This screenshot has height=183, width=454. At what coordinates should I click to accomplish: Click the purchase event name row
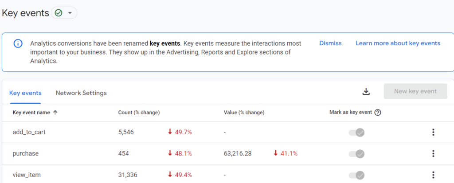click(26, 153)
